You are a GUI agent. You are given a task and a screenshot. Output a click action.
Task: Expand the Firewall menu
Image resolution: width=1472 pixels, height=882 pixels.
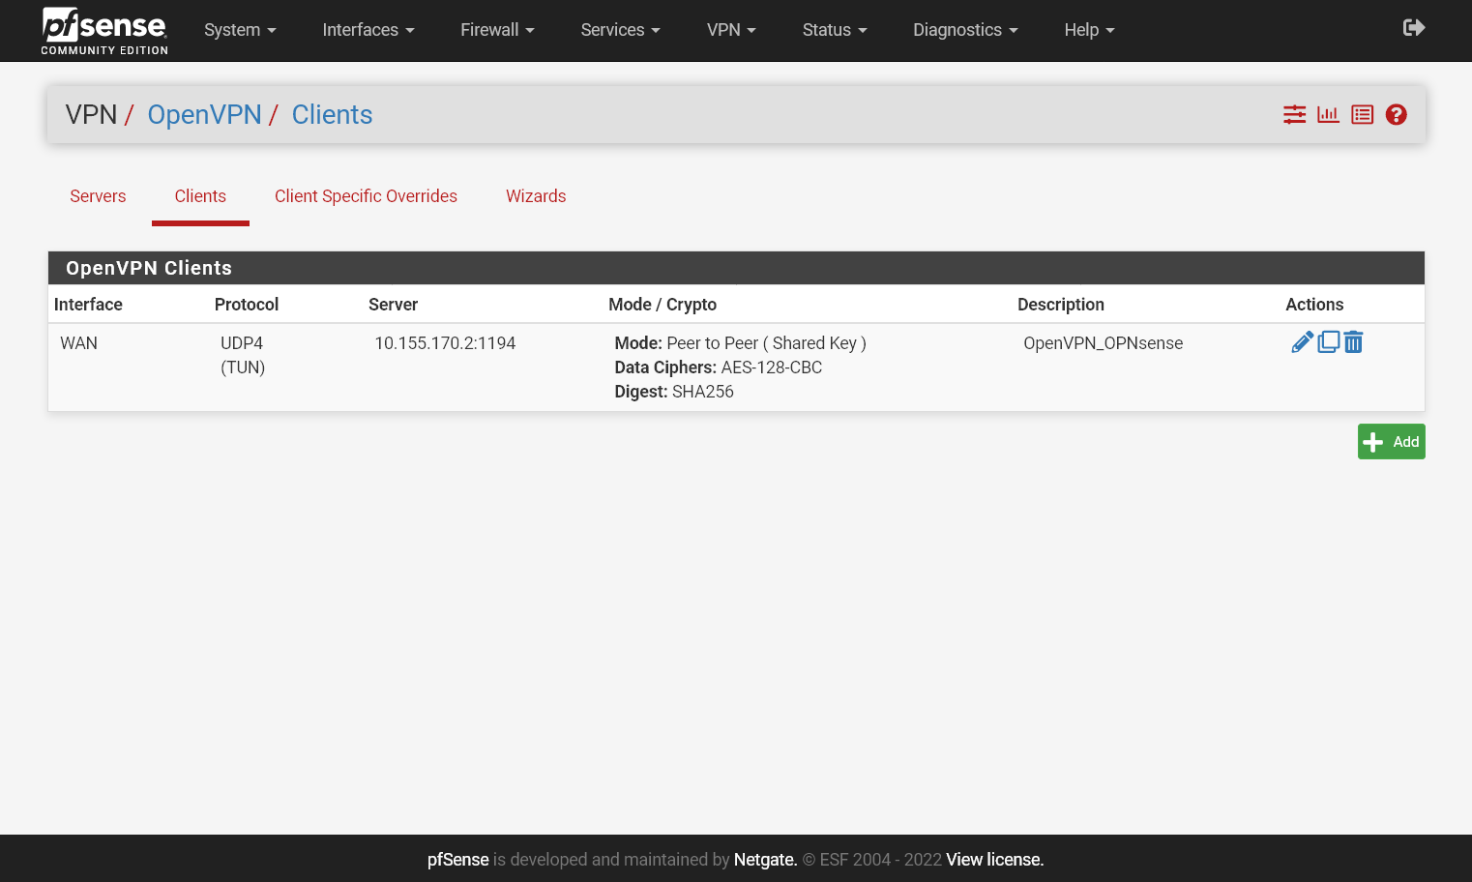click(496, 30)
